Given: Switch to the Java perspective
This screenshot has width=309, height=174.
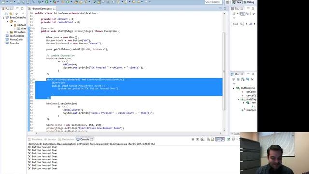Looking at the screenshot, I should tap(237, 2).
